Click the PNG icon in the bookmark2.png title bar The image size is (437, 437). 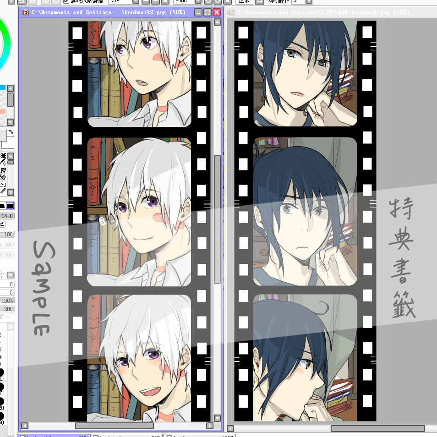[x=25, y=12]
